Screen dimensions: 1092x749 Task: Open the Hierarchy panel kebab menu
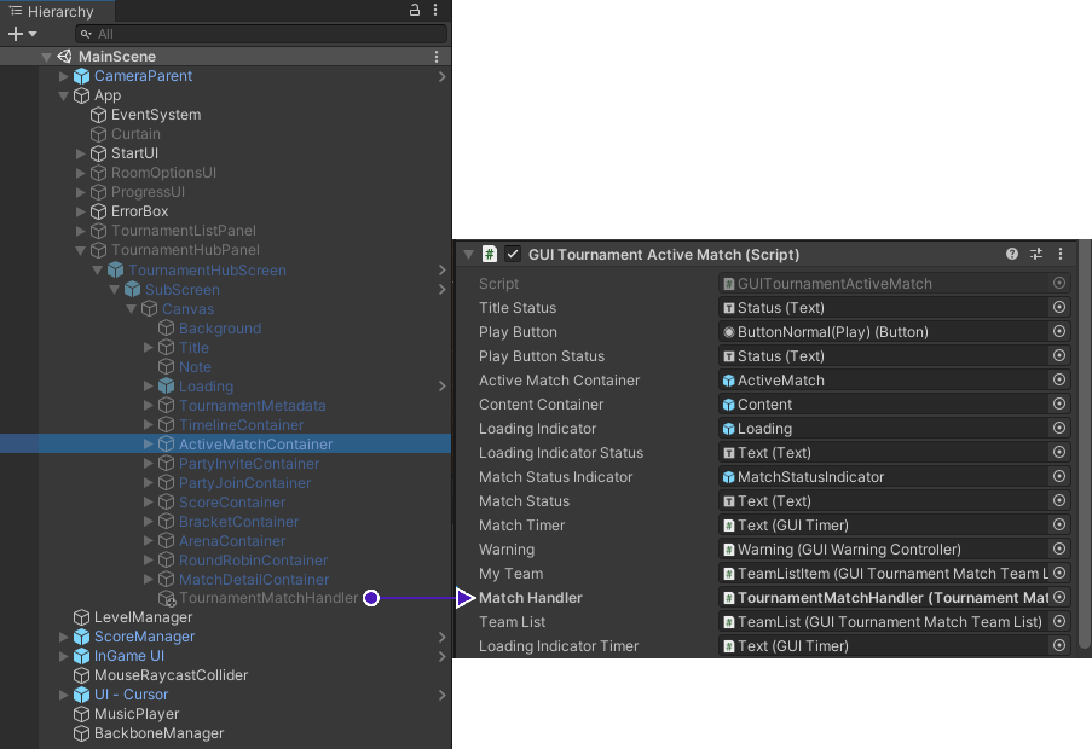435,10
